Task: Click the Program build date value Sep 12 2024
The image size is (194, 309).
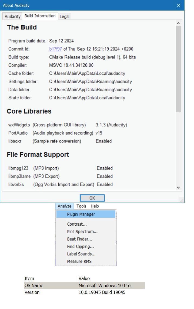Action: (x=61, y=41)
